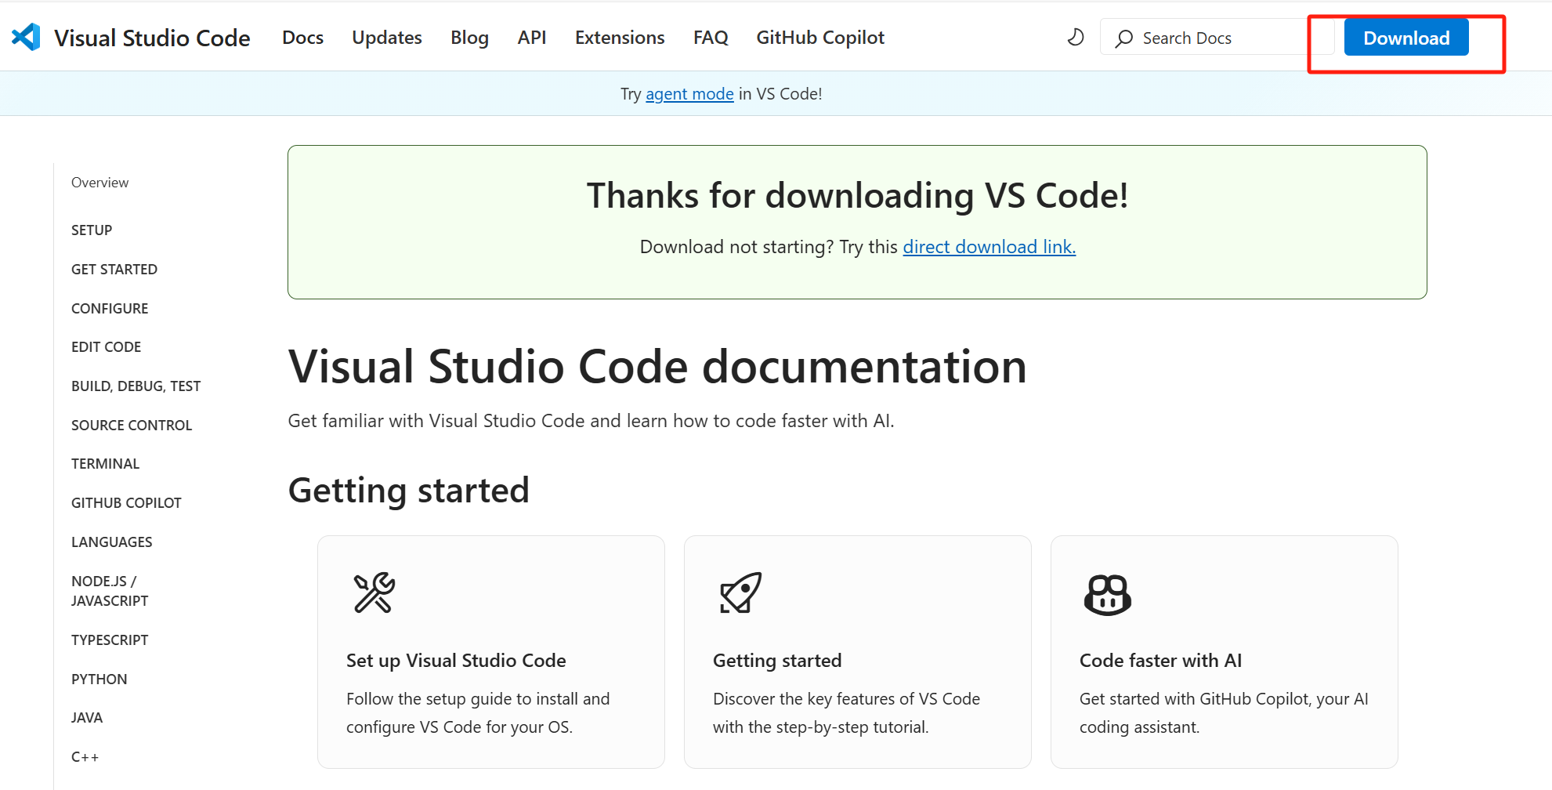Click the wrench tools icon on setup card
The width and height of the screenshot is (1552, 790).
[374, 592]
